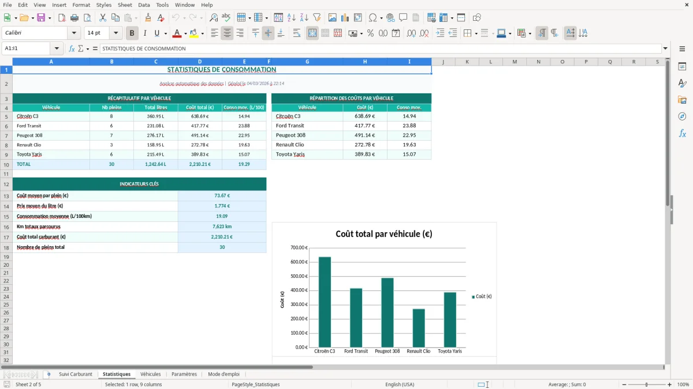Toggle Underline formatting
Viewport: 693px width, 389px height.
pyautogui.click(x=157, y=33)
